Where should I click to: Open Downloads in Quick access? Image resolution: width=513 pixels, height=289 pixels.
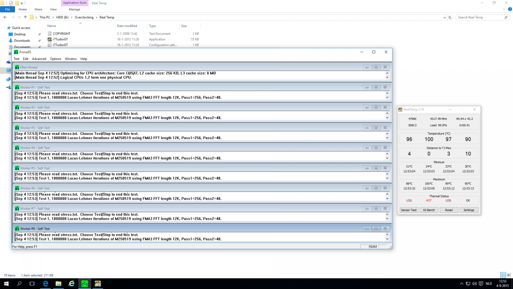pos(22,41)
